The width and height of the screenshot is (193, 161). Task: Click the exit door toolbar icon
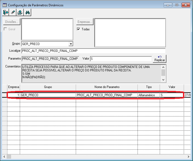pyautogui.click(x=6, y=12)
